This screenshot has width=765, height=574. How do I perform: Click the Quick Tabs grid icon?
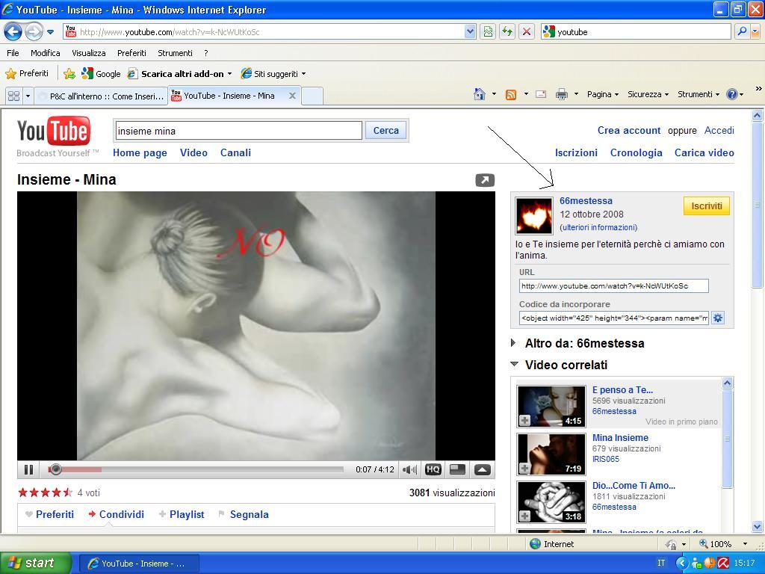(x=14, y=96)
